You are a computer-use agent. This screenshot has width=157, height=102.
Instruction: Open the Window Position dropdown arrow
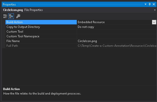(146, 4)
